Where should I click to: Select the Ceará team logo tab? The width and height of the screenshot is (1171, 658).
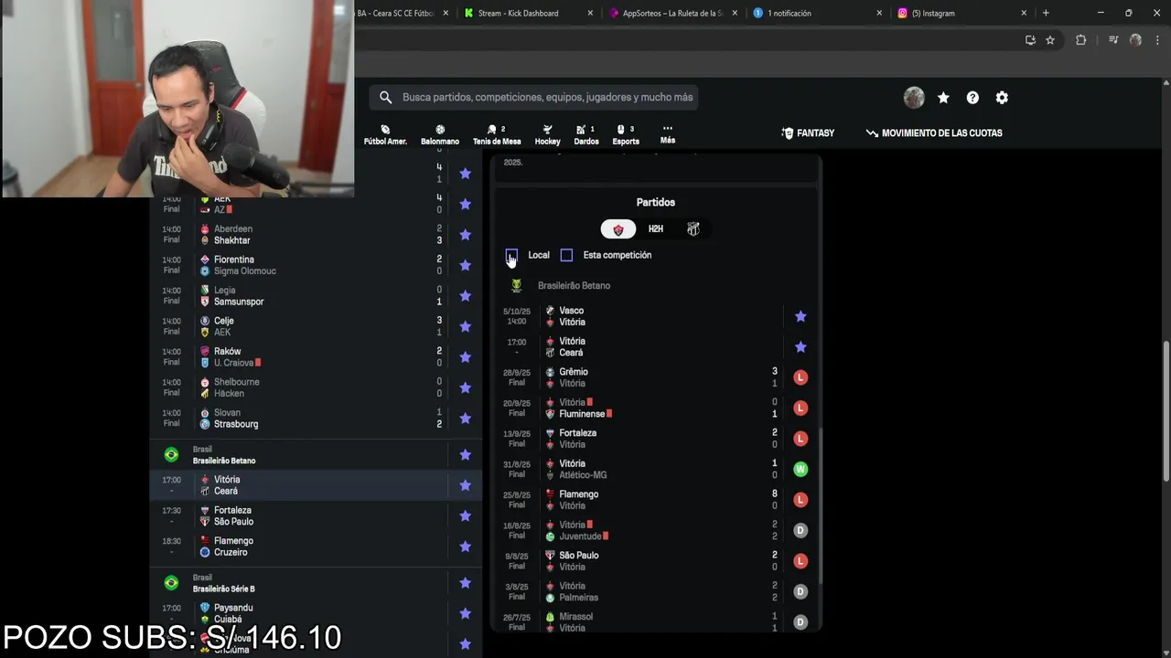(x=693, y=229)
